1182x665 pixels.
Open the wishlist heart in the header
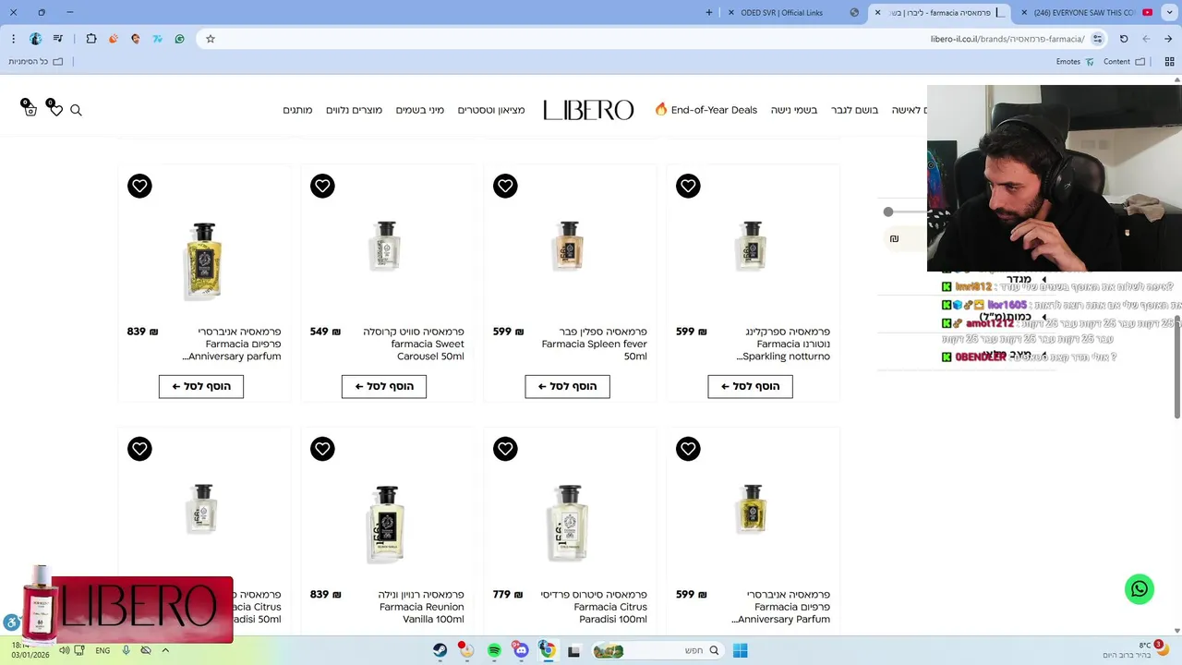[54, 109]
